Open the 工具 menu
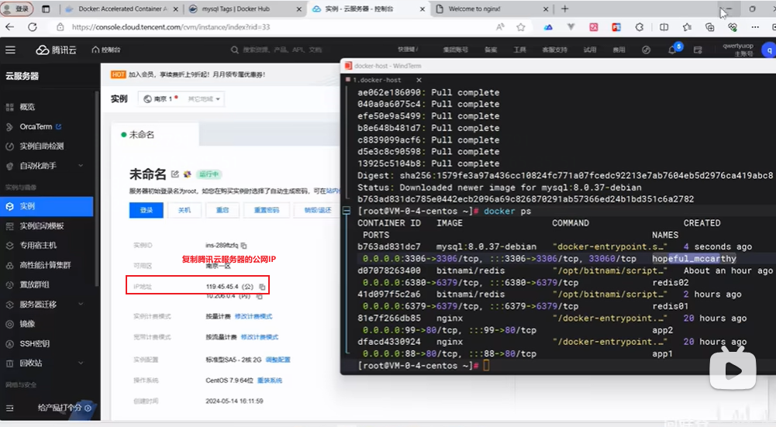The width and height of the screenshot is (776, 427). pos(519,50)
